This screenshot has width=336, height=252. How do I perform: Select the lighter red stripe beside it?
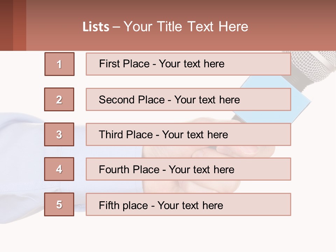20,24
